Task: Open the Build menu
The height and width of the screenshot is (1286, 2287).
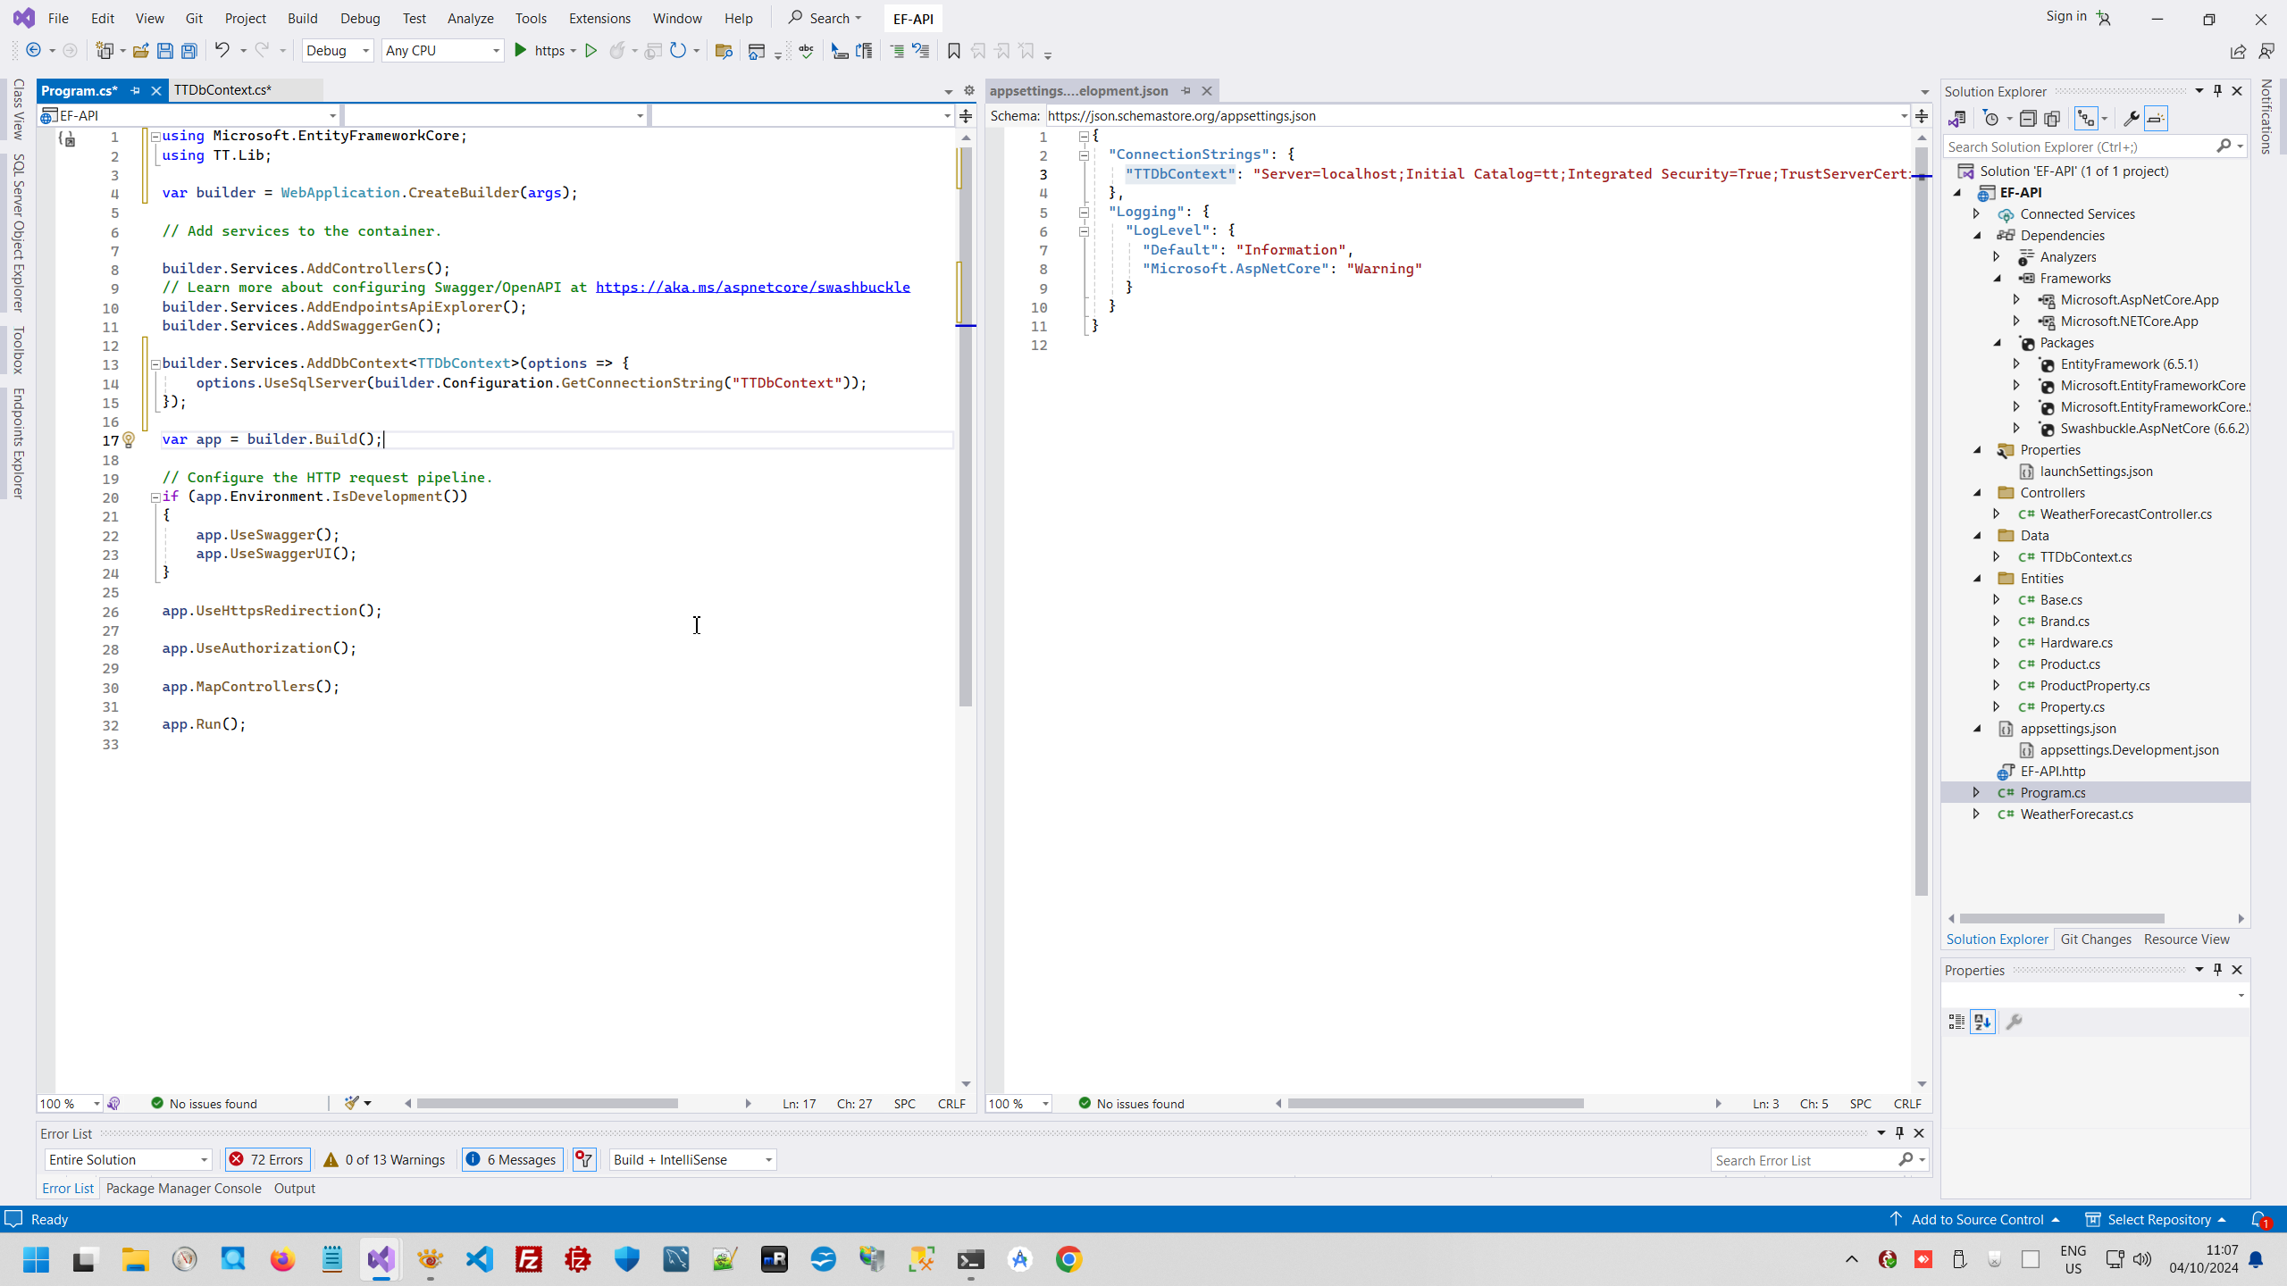Action: (302, 18)
